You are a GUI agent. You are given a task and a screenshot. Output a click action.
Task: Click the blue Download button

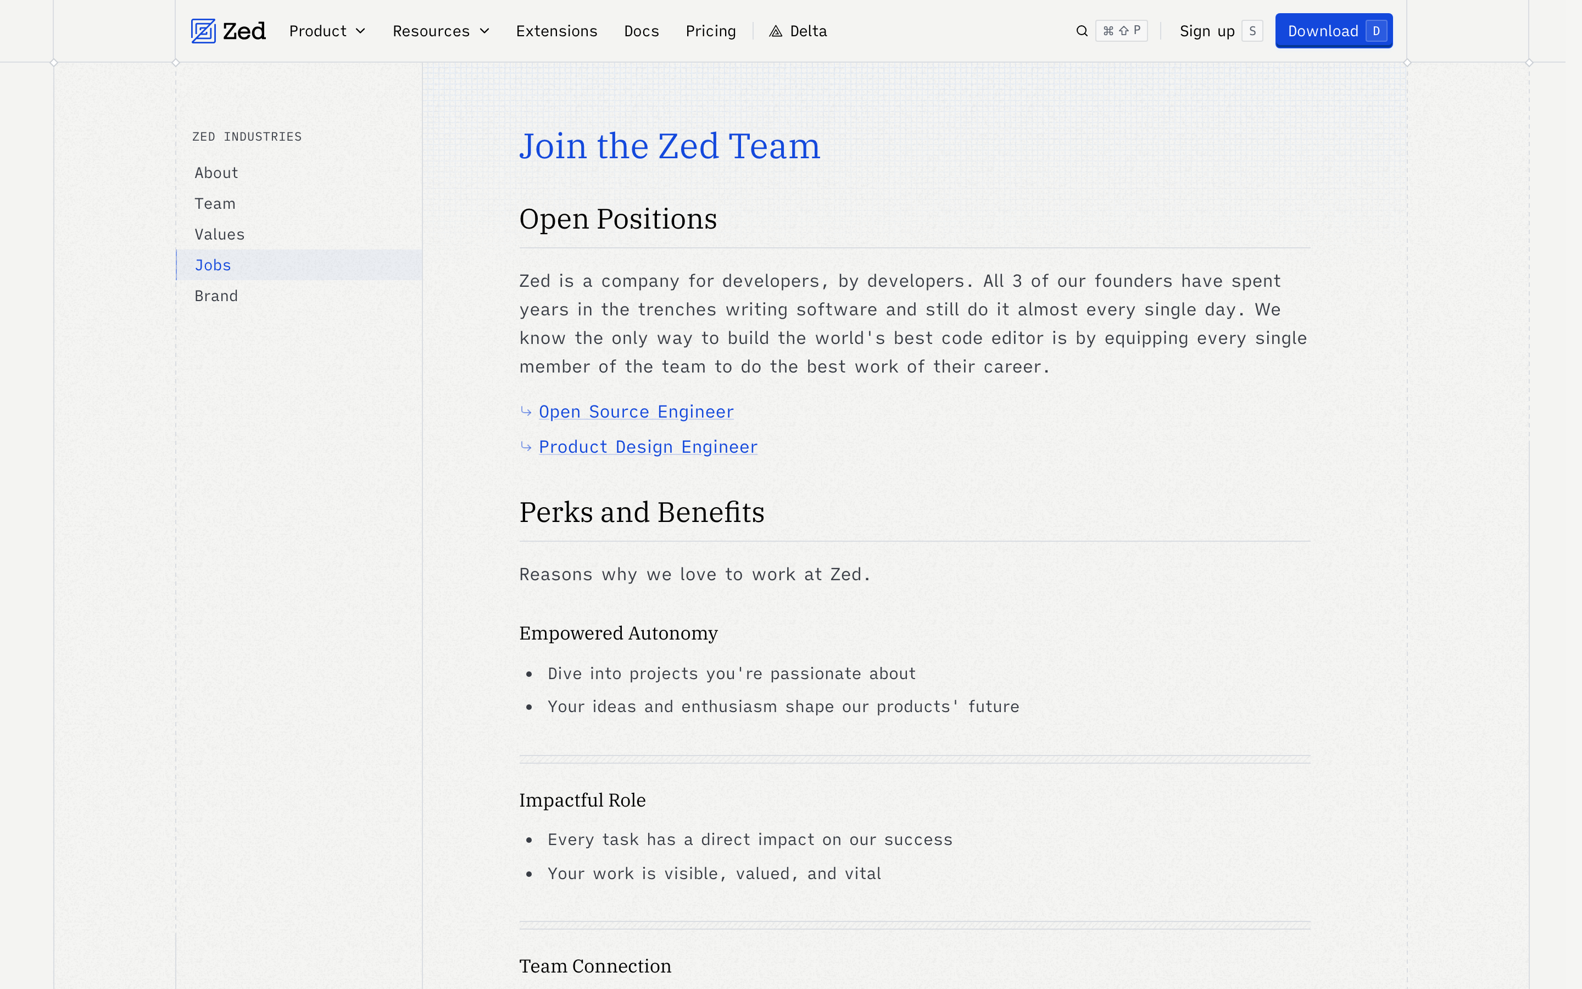(x=1334, y=31)
